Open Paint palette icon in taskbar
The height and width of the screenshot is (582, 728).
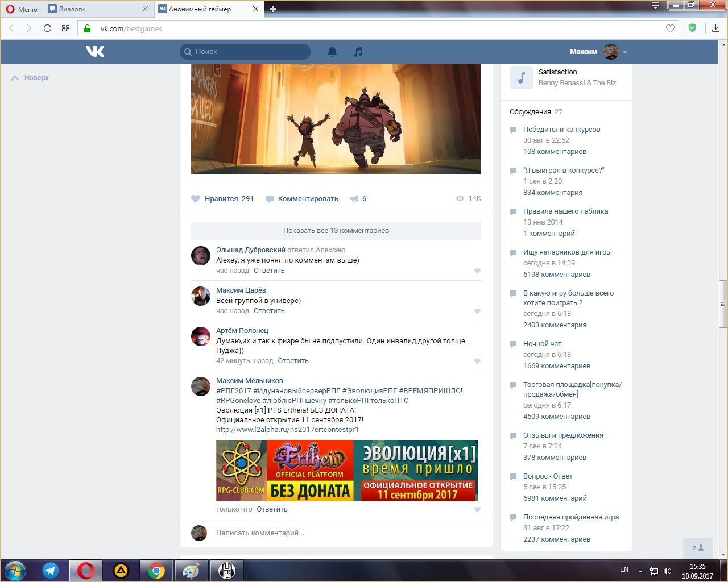[191, 571]
